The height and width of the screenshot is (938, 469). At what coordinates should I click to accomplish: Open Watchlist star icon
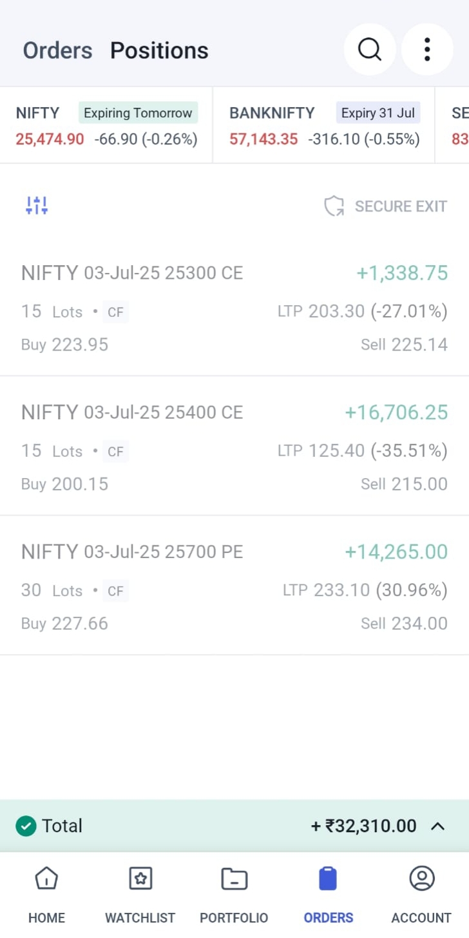point(140,879)
